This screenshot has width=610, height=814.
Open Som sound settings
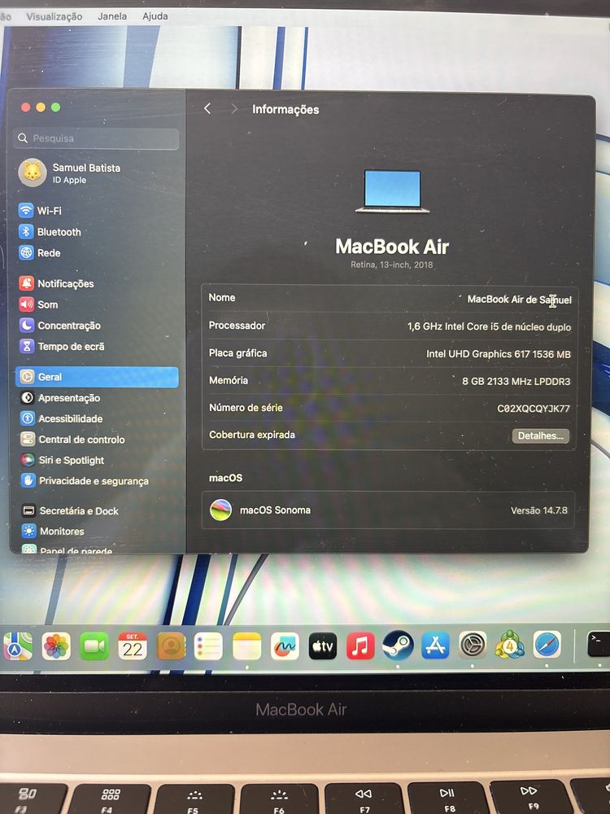[39, 304]
